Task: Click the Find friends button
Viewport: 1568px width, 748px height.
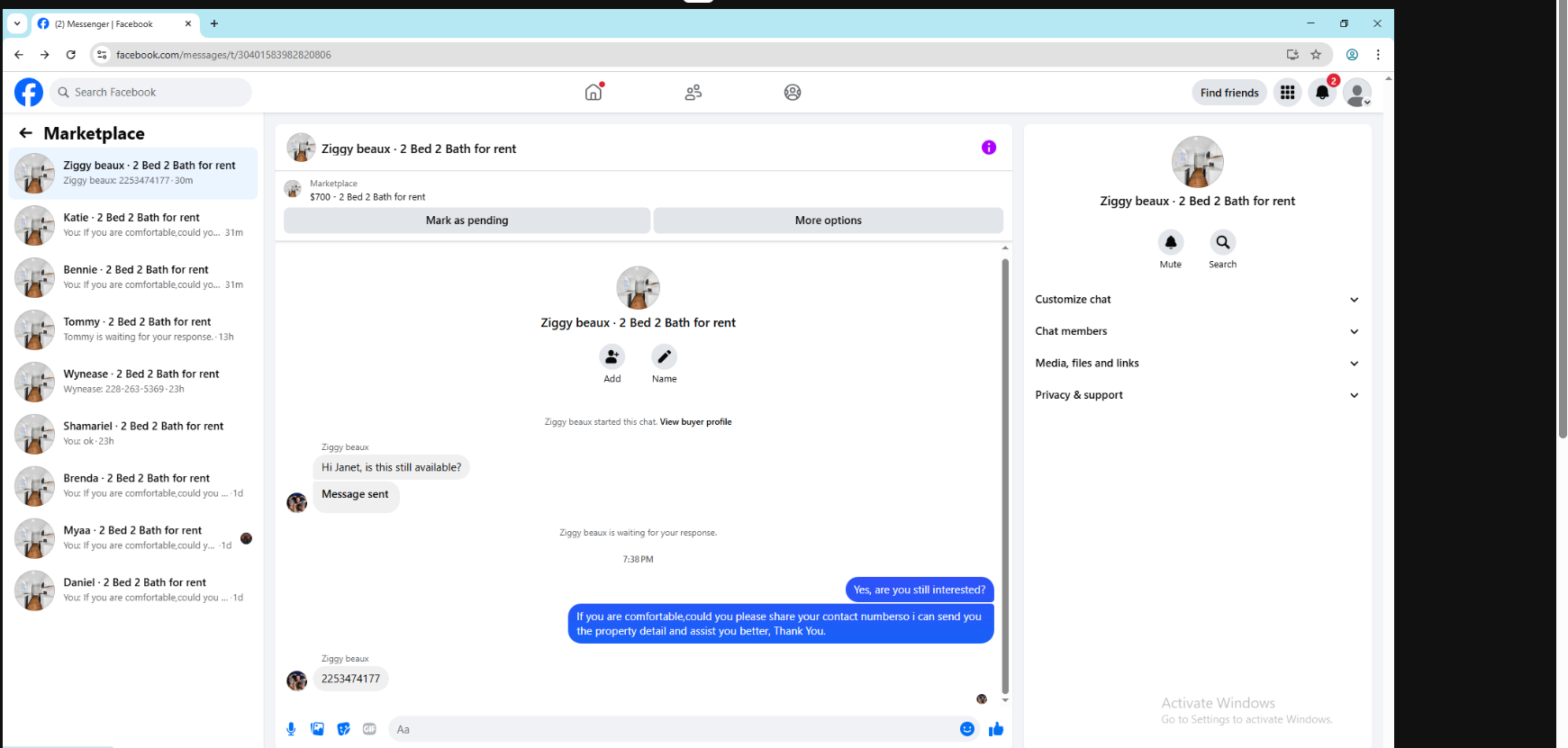Action: coord(1229,93)
